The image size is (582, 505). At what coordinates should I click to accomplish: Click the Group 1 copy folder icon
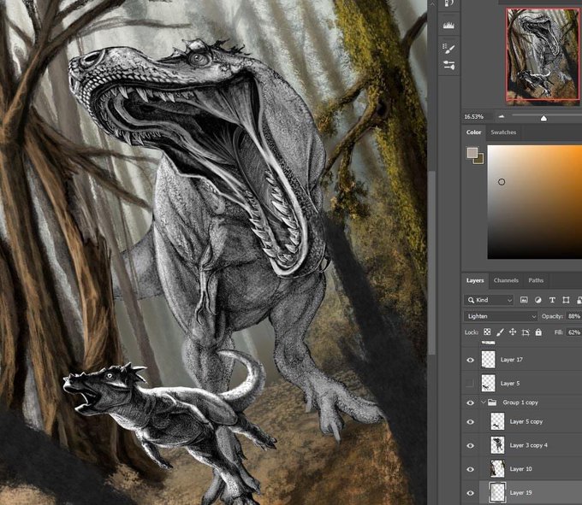click(492, 402)
